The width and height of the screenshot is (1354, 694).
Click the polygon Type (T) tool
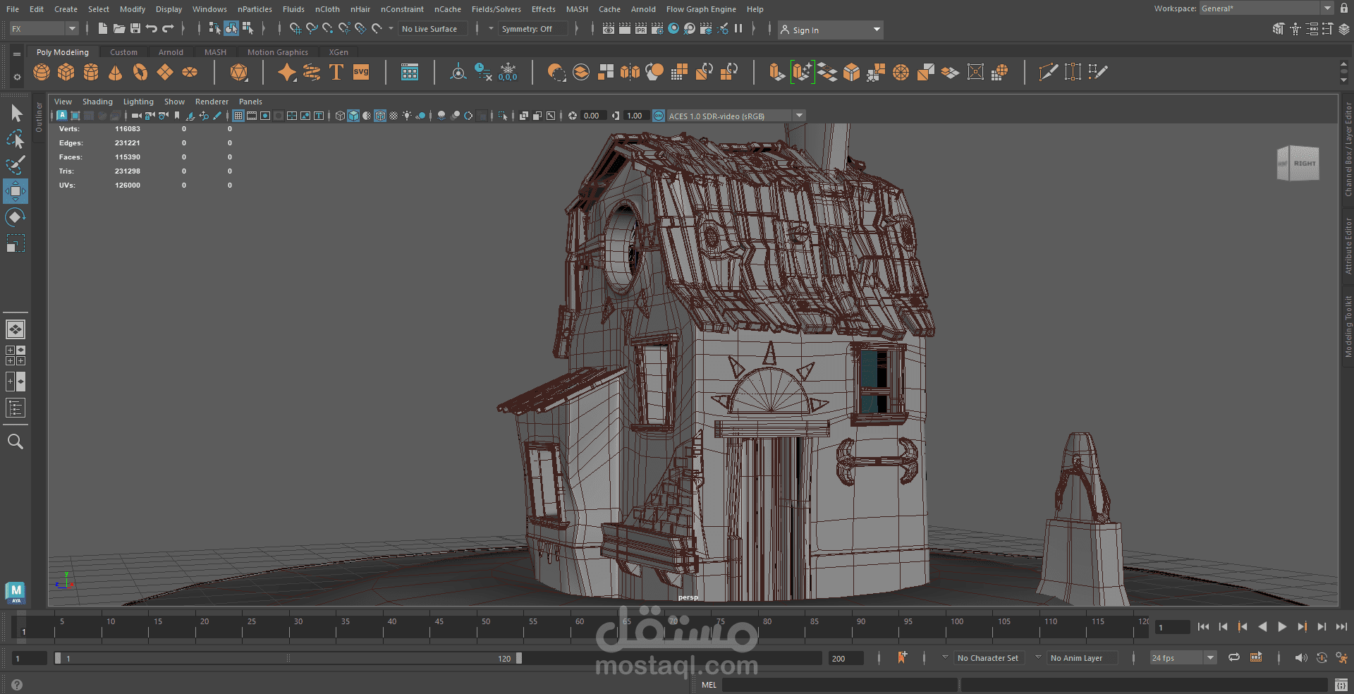(336, 72)
